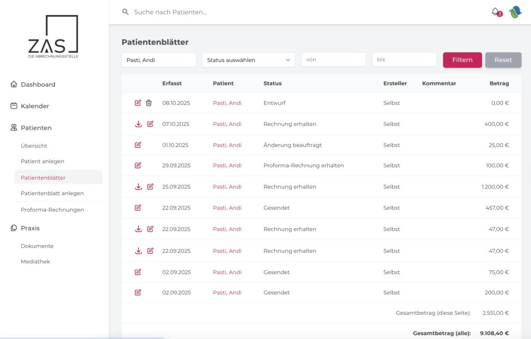The image size is (531, 339).
Task: Edit the Proforma-Rechnung erhalten entry
Action: tap(138, 165)
